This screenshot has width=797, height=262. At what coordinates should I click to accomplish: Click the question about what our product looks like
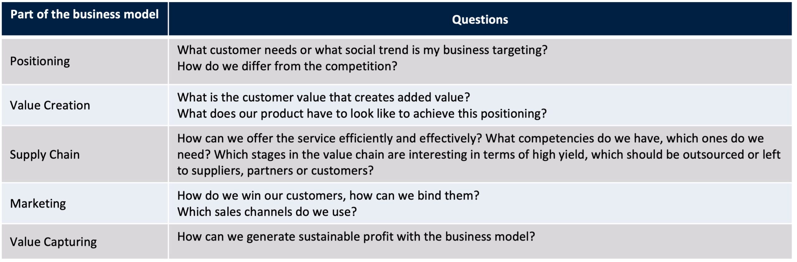click(362, 113)
